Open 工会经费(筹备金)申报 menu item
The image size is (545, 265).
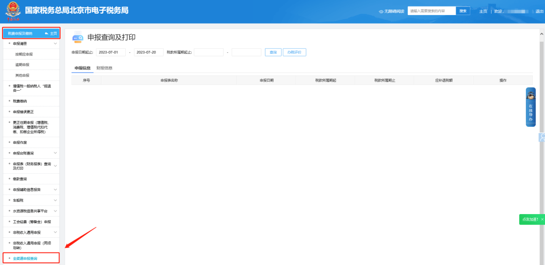tap(31, 222)
